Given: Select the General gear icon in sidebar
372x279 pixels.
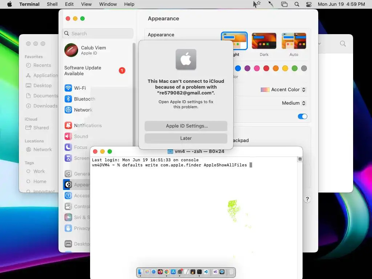Looking at the screenshot, I should click(x=68, y=174).
